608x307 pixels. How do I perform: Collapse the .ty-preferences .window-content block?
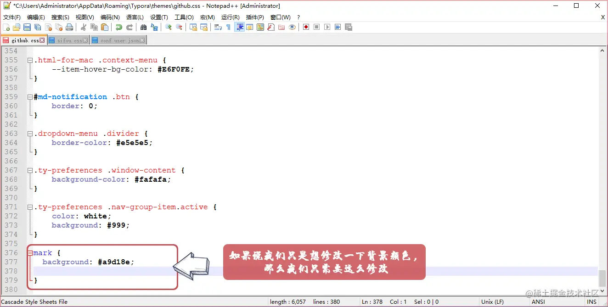pos(29,170)
